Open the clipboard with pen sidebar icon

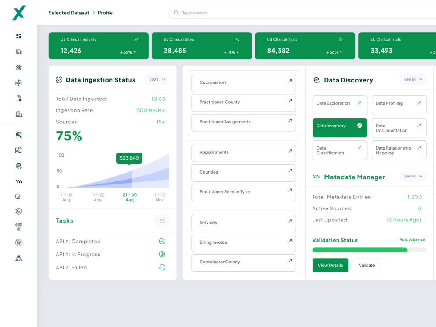click(19, 52)
